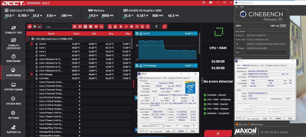Toggle the fan sensors filter icon
306x137 pixels.
pyautogui.click(x=132, y=27)
